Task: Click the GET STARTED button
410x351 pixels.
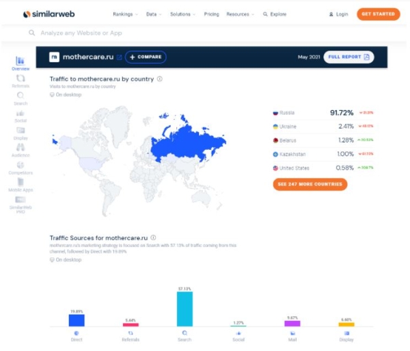Action: pos(379,14)
